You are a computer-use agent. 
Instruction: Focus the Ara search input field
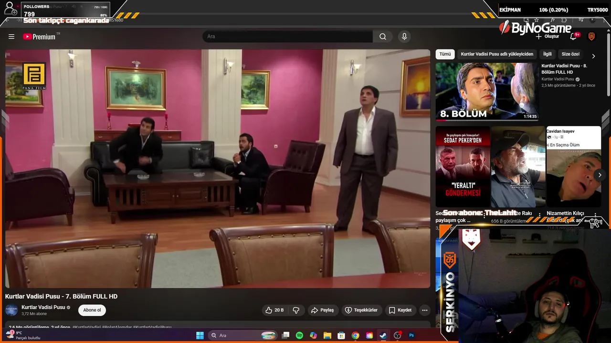pos(288,37)
